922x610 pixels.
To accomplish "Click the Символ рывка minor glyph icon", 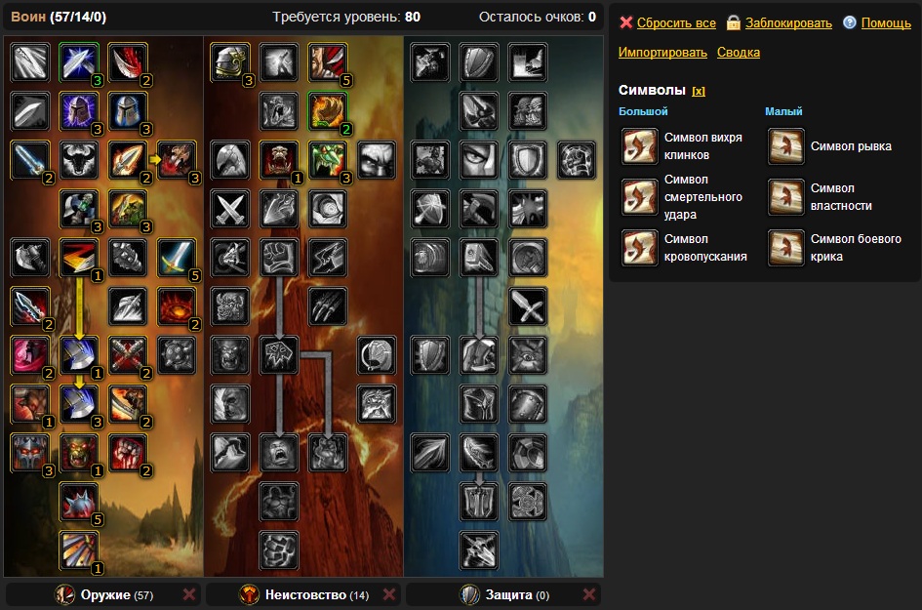I will click(785, 146).
